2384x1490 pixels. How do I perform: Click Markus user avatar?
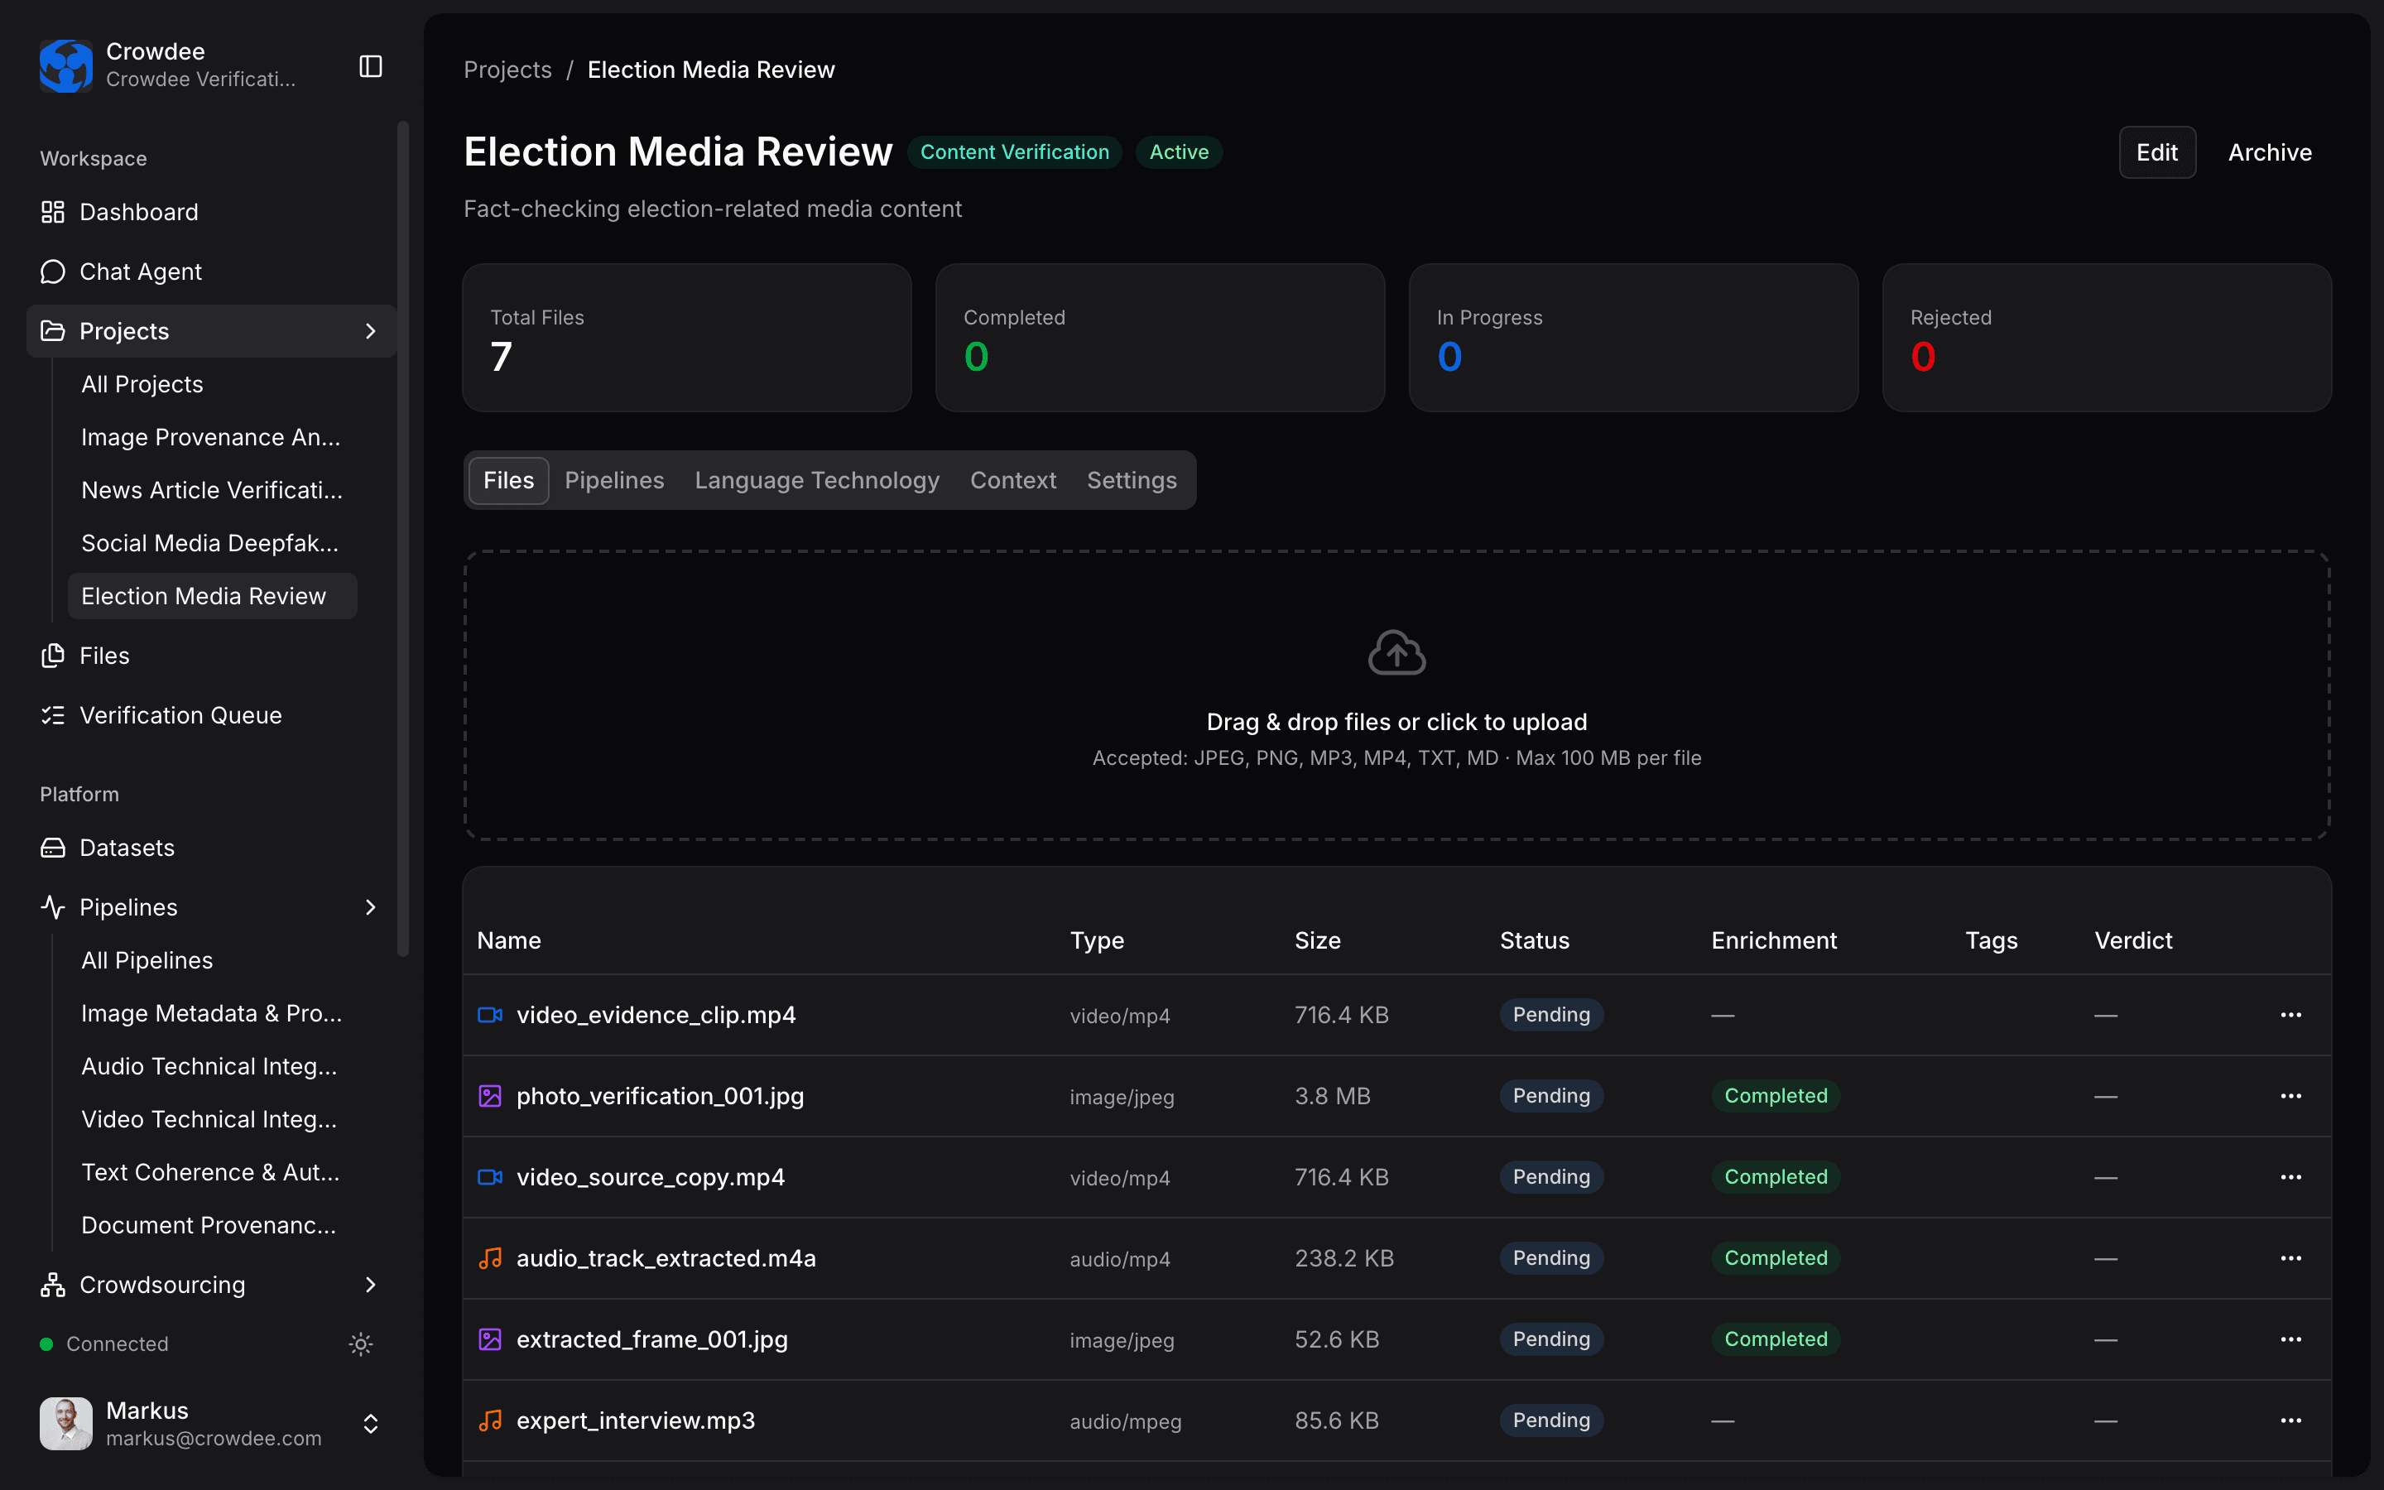pos(66,1424)
